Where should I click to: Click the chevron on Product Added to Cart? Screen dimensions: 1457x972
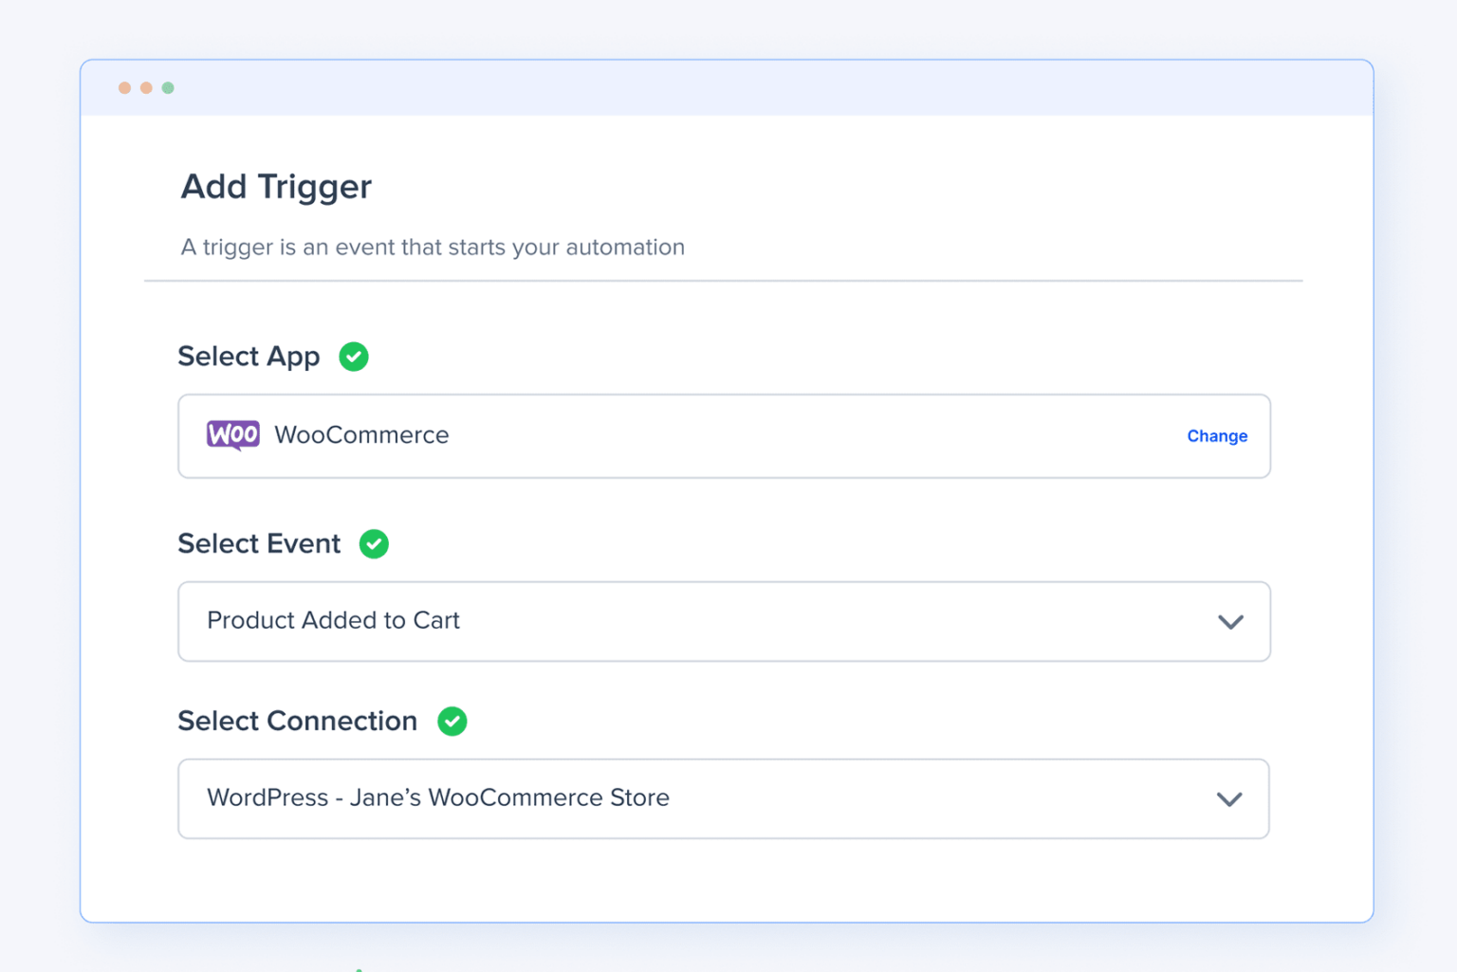click(1230, 622)
